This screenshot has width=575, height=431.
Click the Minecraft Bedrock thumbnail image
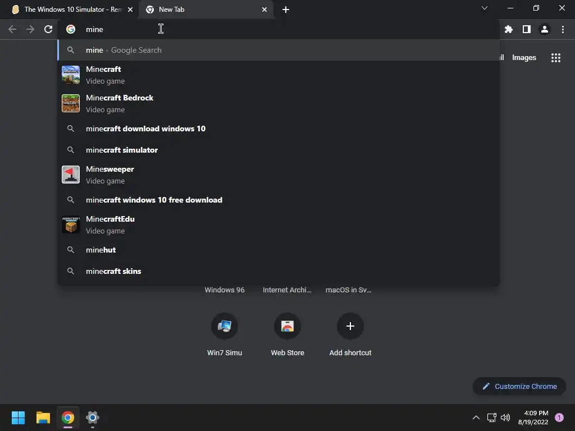click(x=71, y=103)
